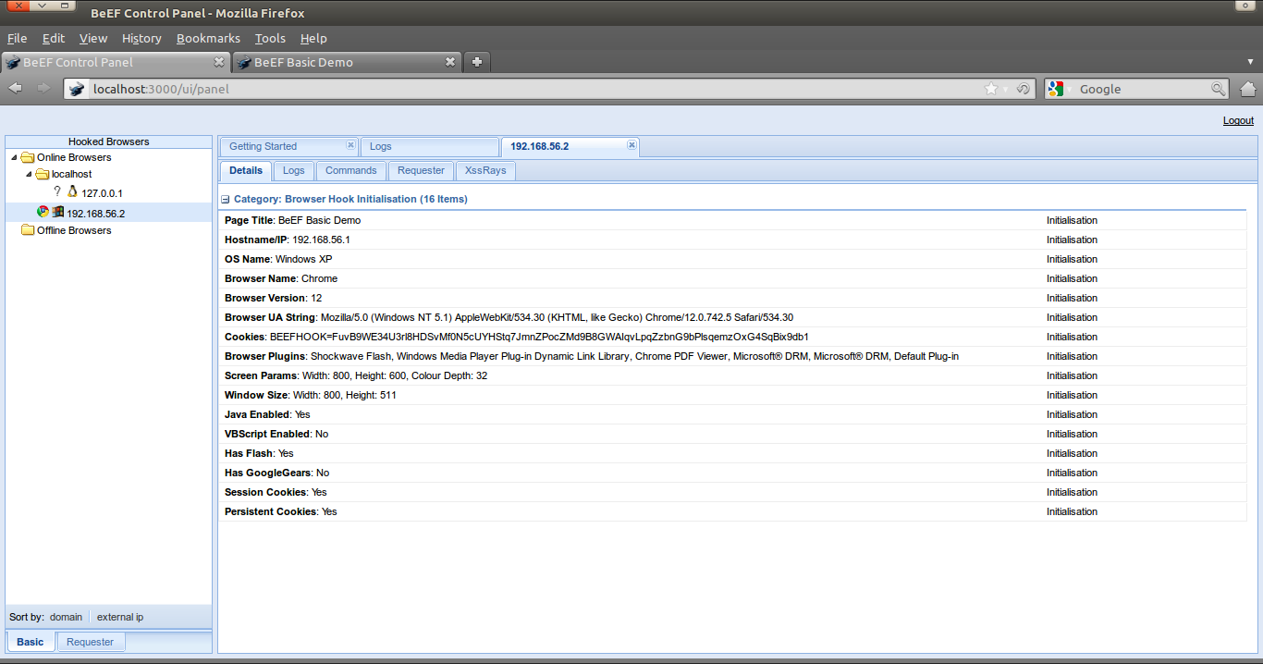This screenshot has width=1263, height=664.
Task: Close the BeEF Basic Demo browser tab
Action: pos(450,62)
